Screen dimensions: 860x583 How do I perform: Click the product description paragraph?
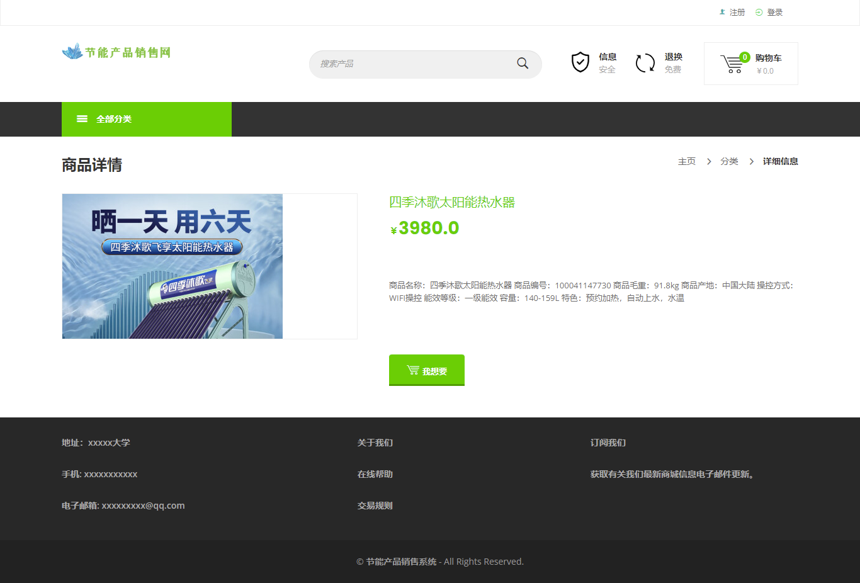592,291
